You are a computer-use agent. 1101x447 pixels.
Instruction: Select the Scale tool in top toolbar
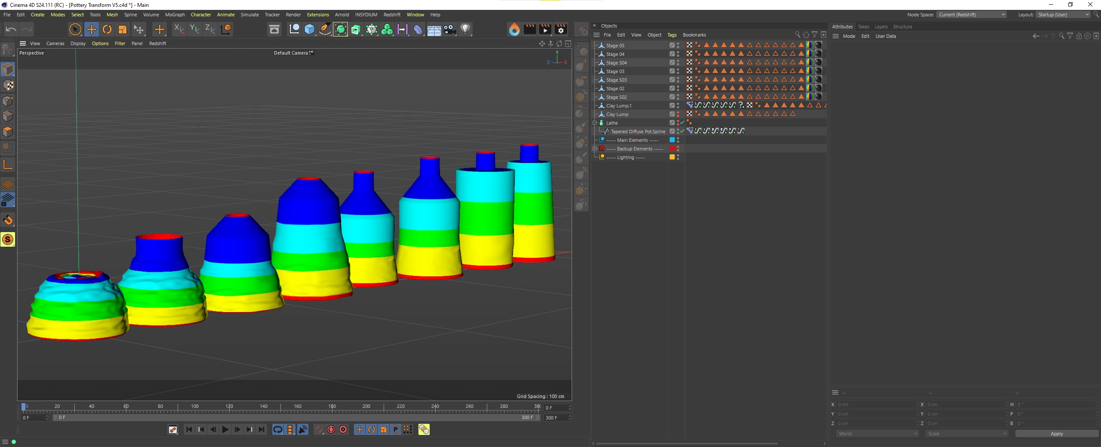pos(123,29)
